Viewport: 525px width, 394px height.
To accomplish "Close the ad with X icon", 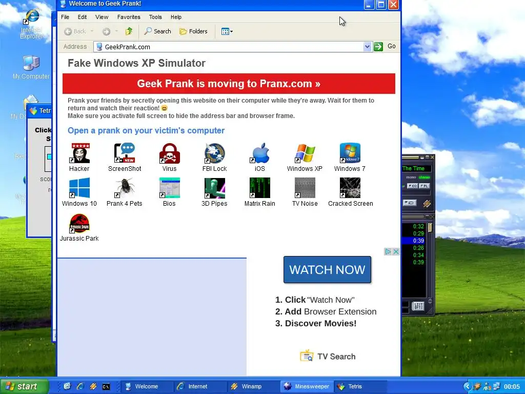I will click(x=396, y=251).
